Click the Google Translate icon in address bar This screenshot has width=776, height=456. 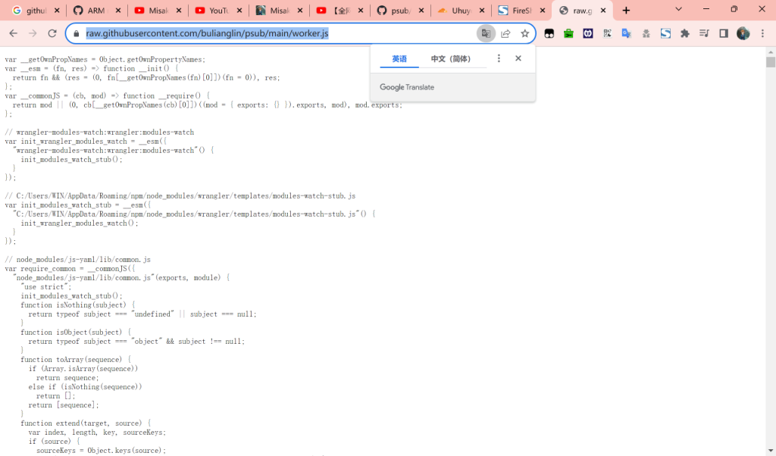pos(485,33)
